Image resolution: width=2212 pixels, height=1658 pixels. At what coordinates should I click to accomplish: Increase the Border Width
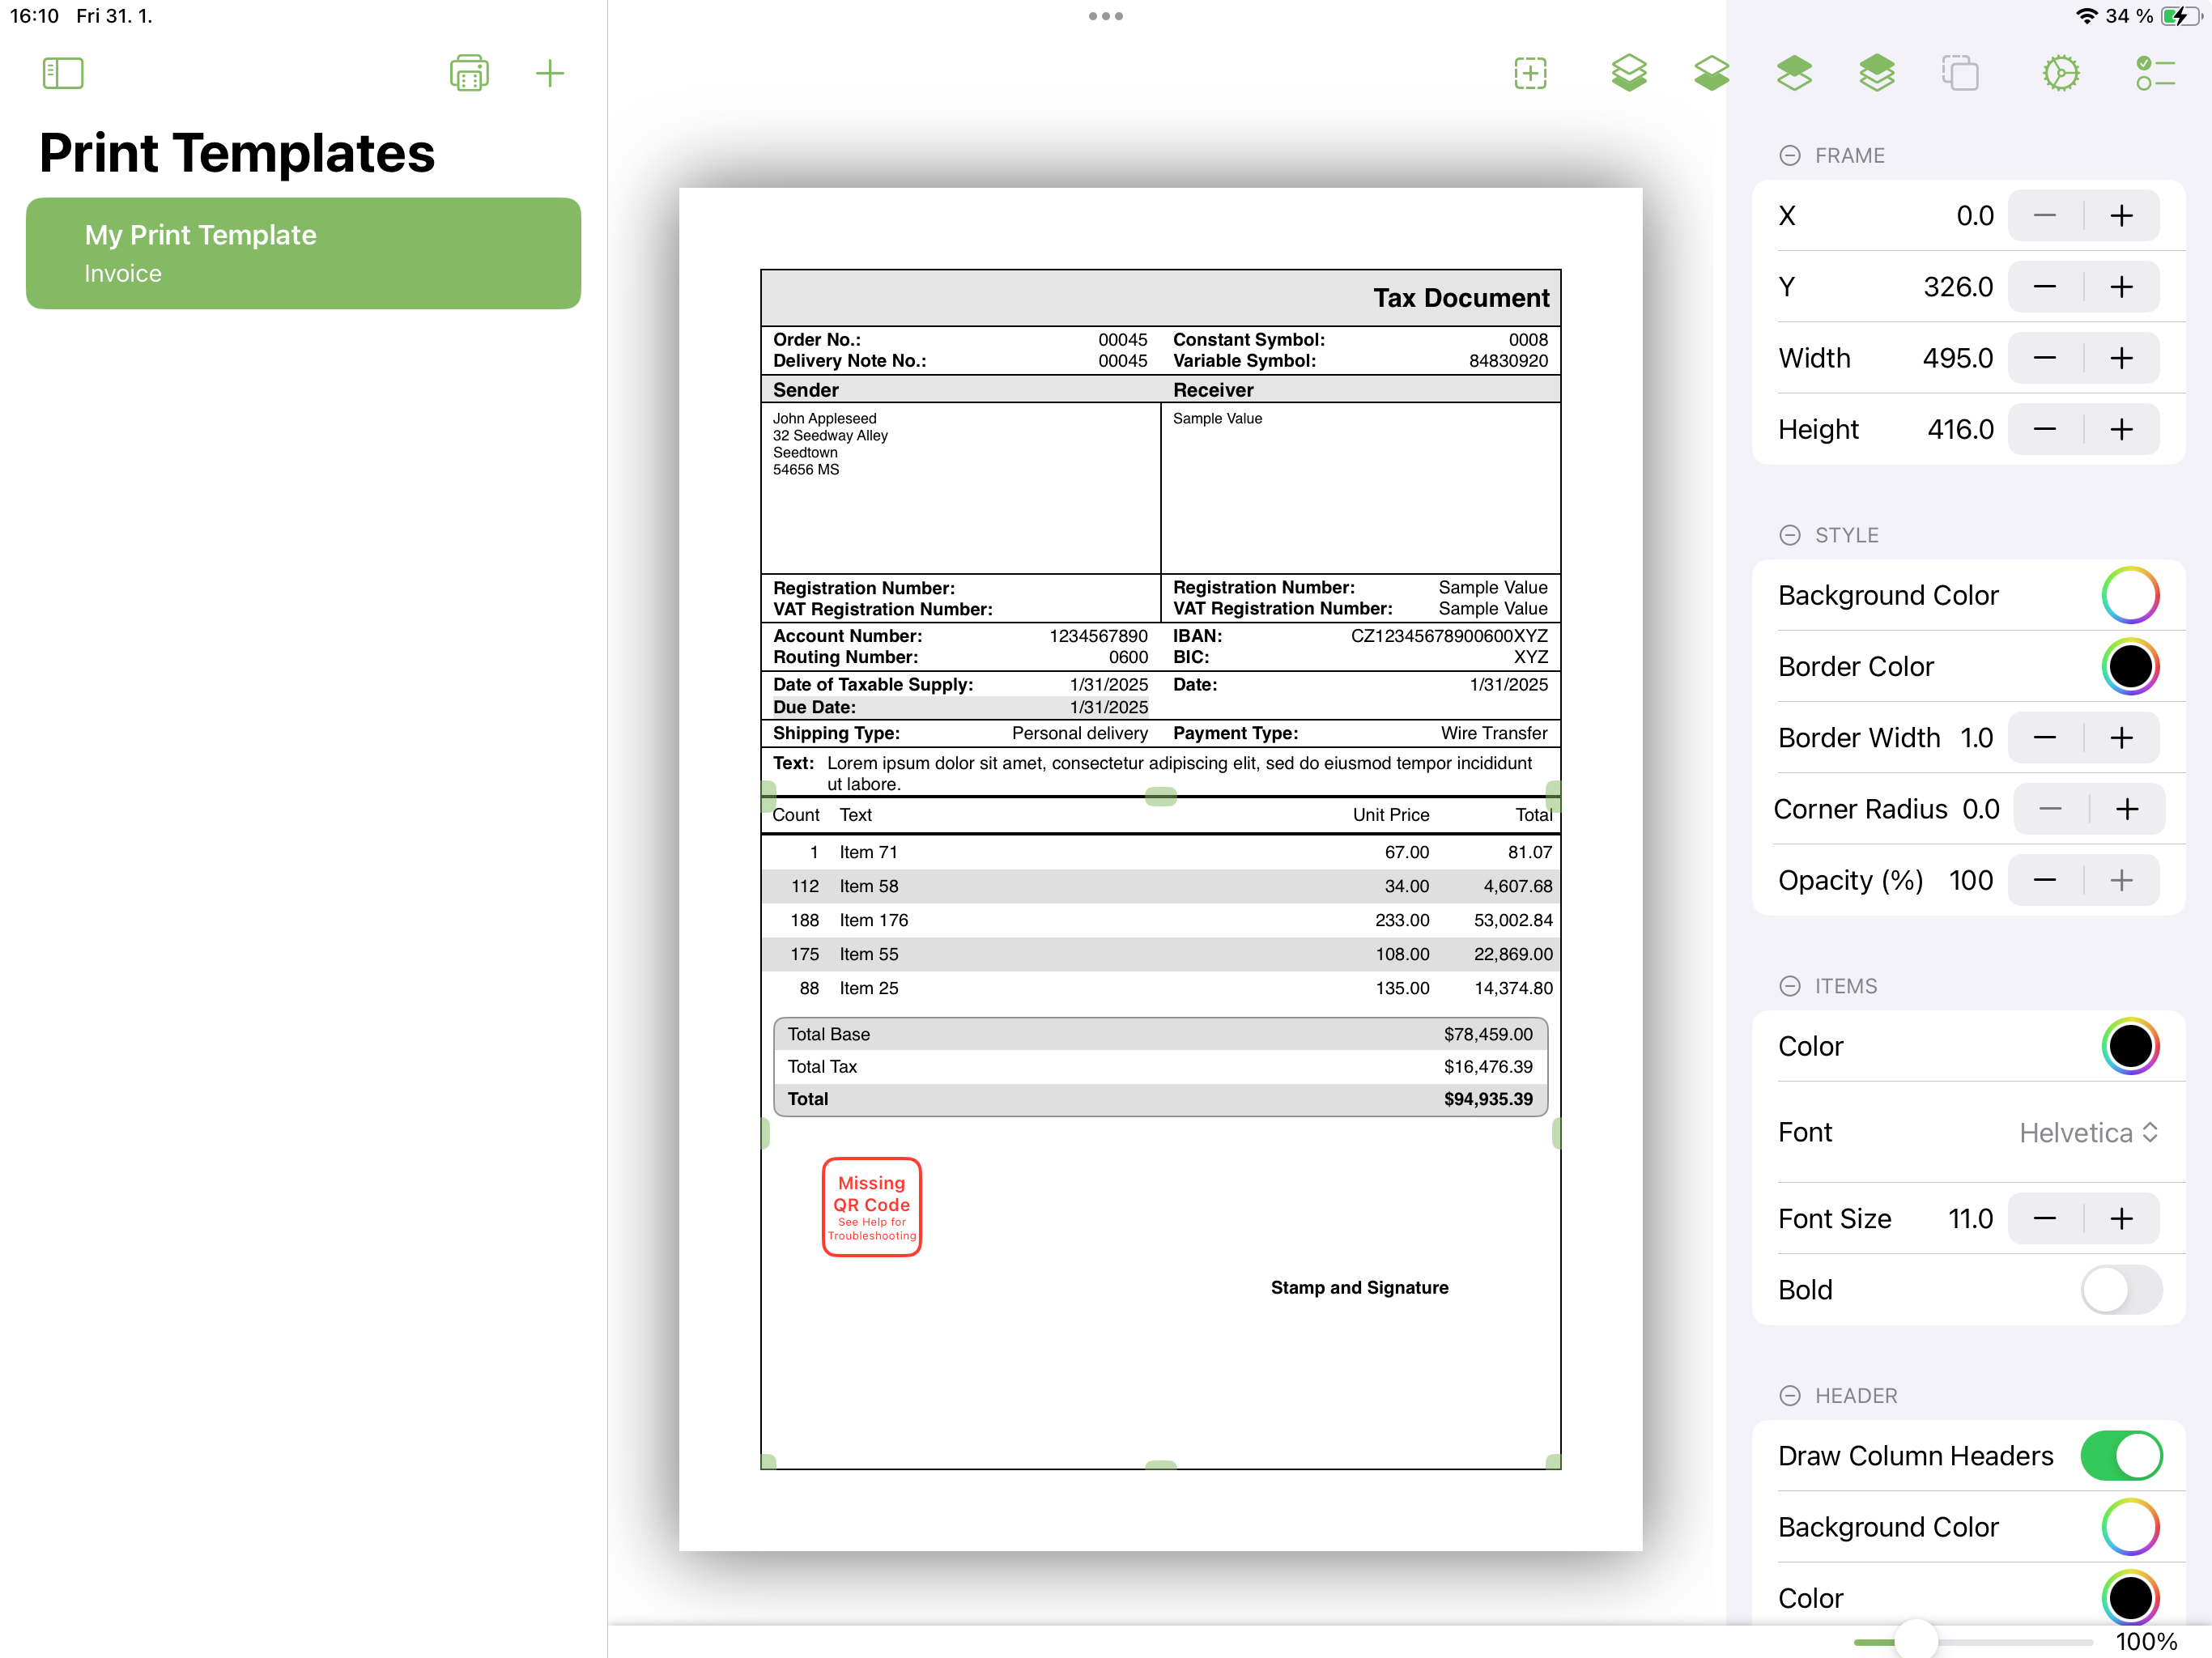pyautogui.click(x=2121, y=738)
